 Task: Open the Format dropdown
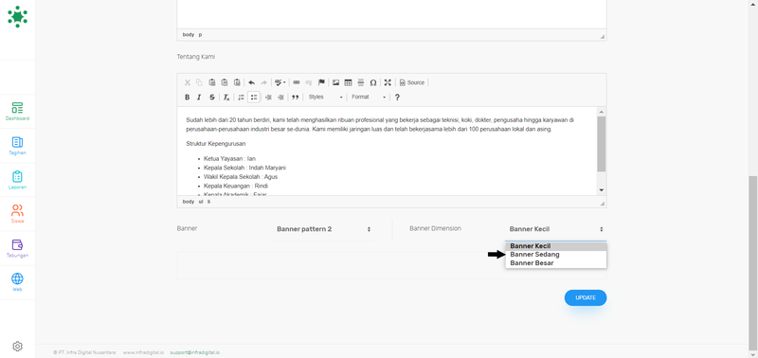369,98
